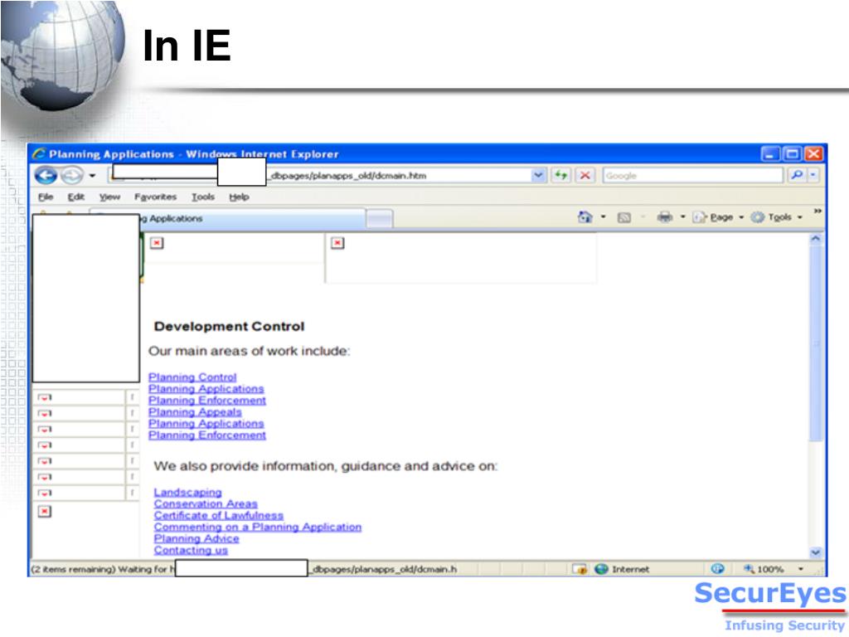Click in the Google search box
Screen dimensions: 849x637
[x=692, y=176]
